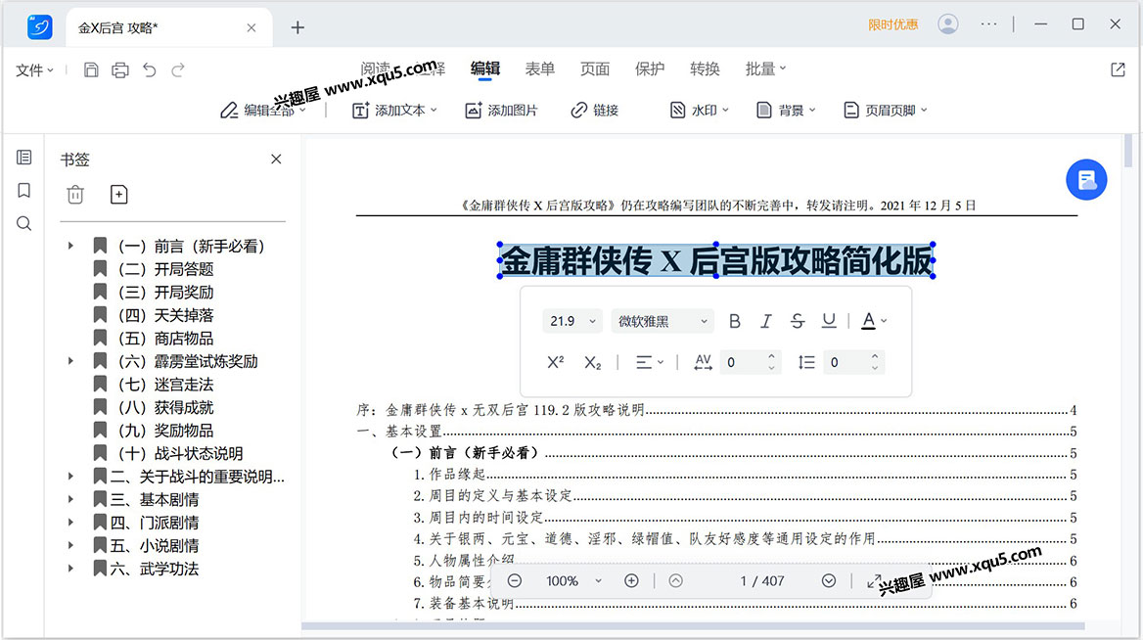This screenshot has height=640, width=1143.
Task: Open the search icon in the left sidebar
Action: point(24,223)
